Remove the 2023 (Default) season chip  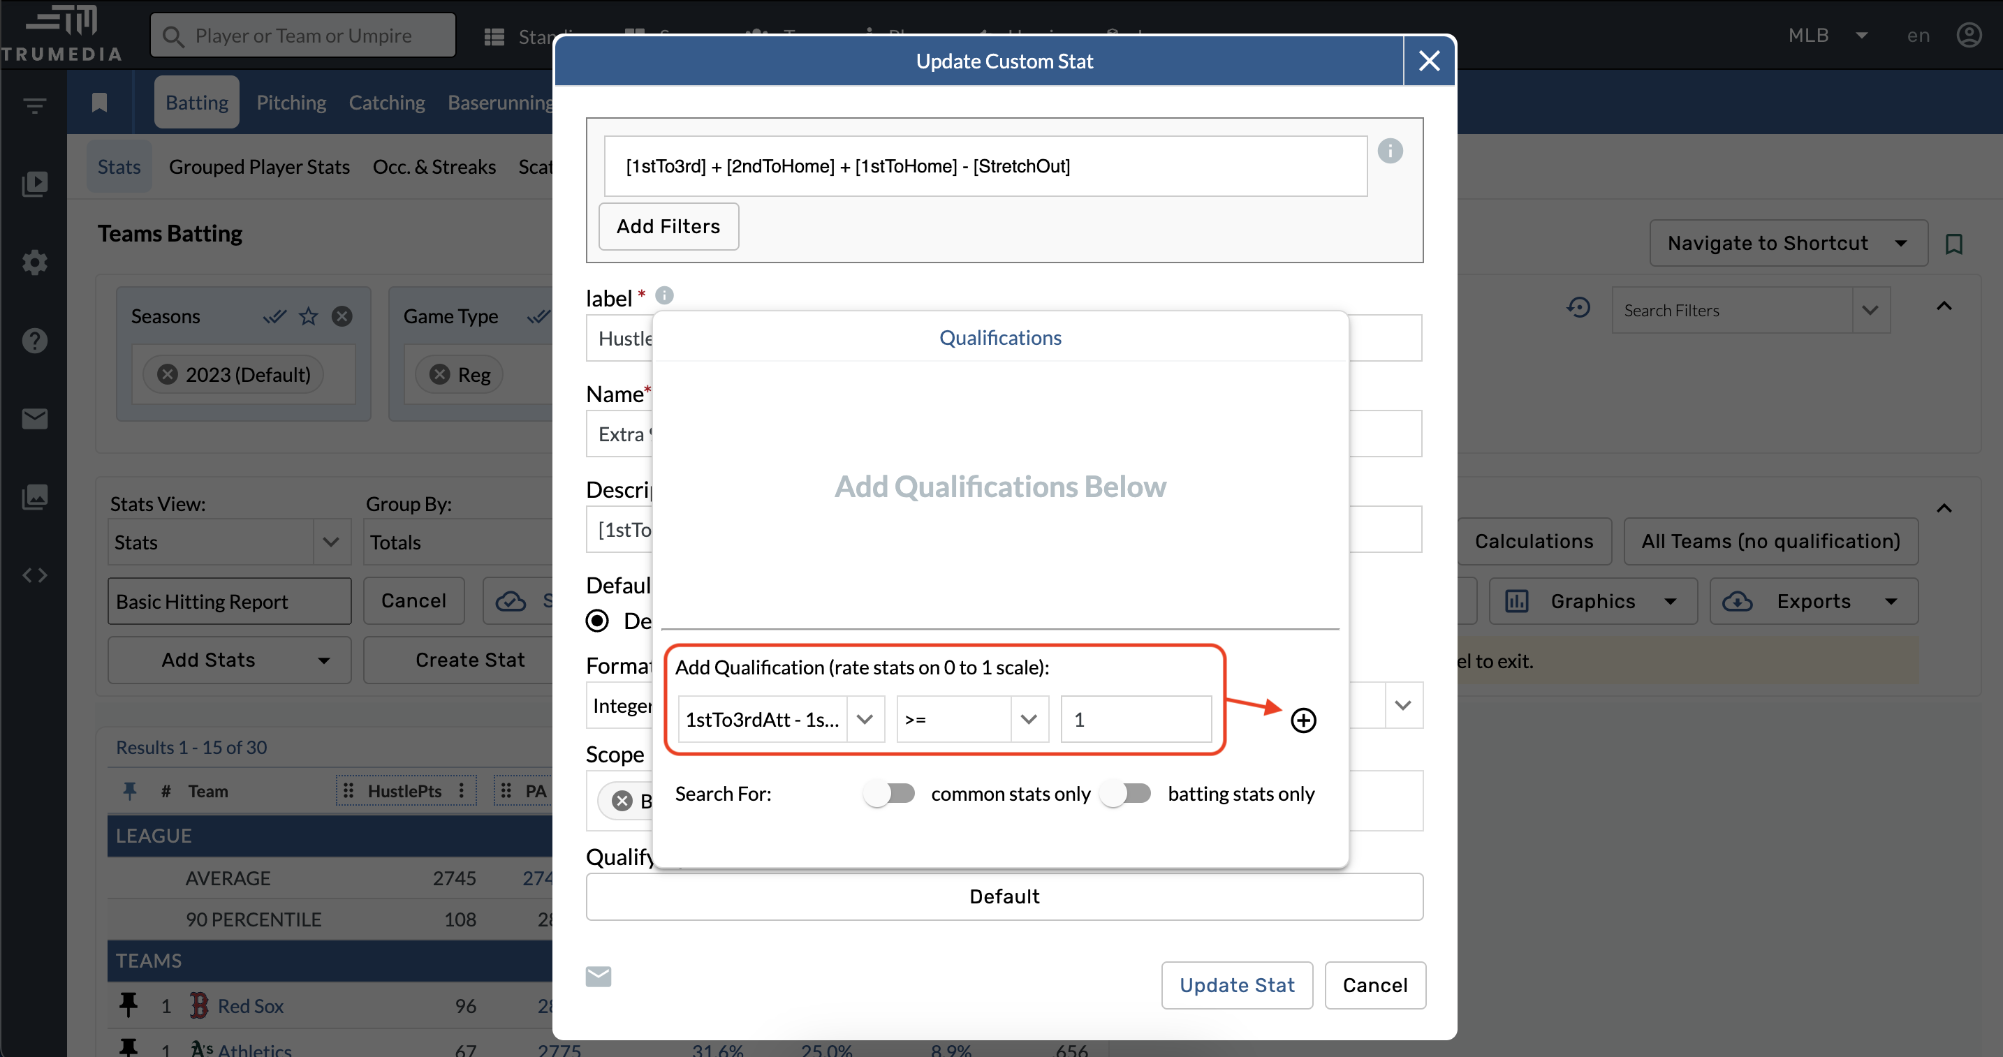pos(167,375)
